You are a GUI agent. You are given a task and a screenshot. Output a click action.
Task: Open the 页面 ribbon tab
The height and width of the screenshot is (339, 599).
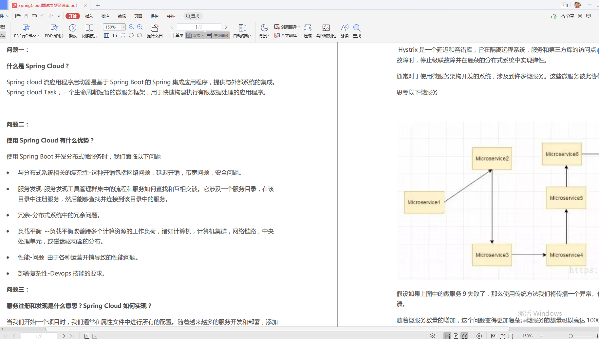pos(138,16)
